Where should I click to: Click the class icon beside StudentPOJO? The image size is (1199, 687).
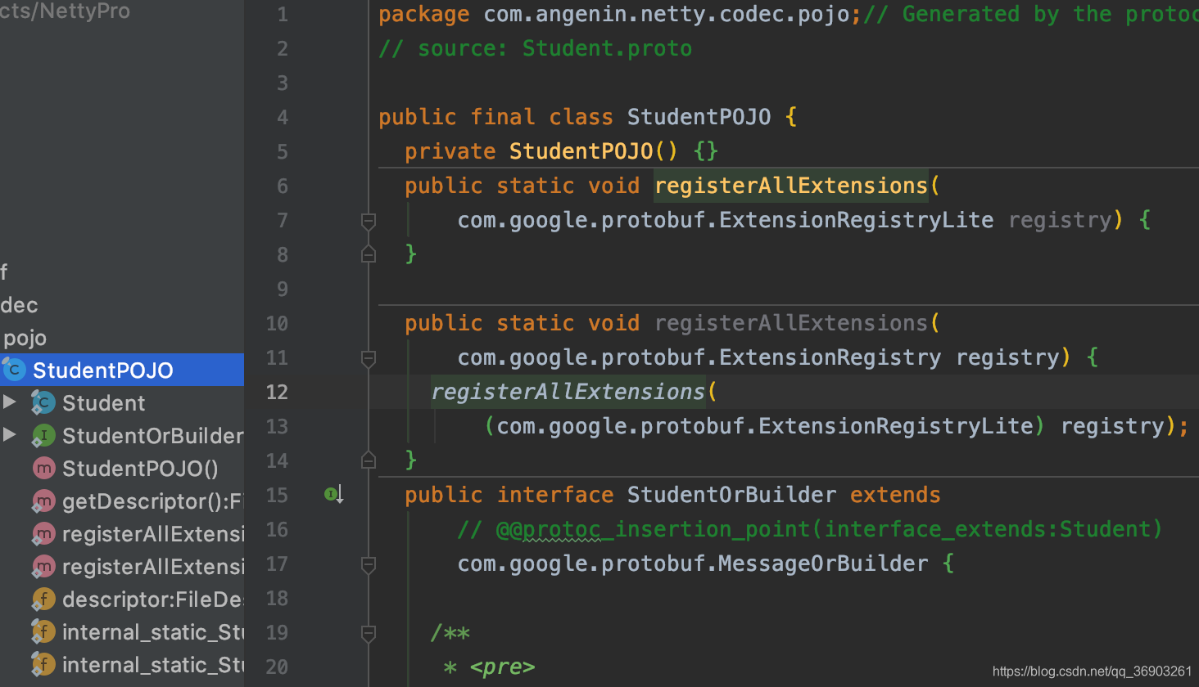[x=14, y=370]
